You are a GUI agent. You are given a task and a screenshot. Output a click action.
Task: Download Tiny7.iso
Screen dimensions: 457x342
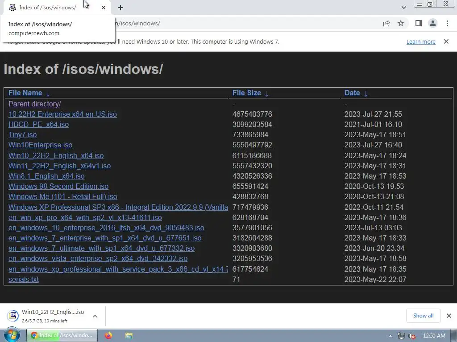coord(22,134)
